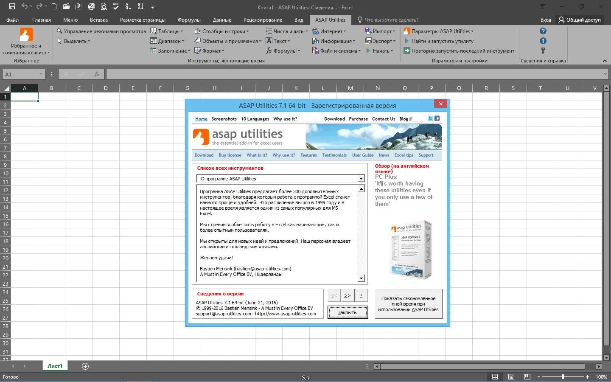This screenshot has height=382, width=611.
Task: Click the insert function fx icon
Action: tap(97, 74)
